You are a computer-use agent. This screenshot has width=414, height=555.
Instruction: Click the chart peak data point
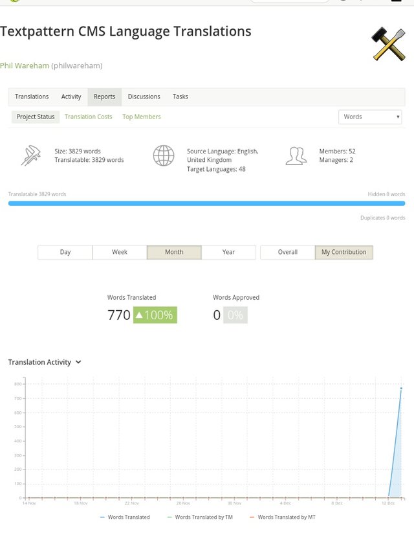pyautogui.click(x=401, y=389)
